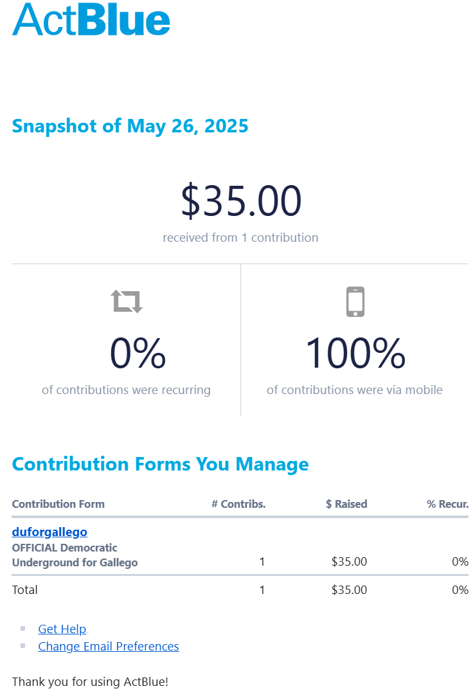Click the Total row label
This screenshot has height=691, width=473.
tap(25, 589)
